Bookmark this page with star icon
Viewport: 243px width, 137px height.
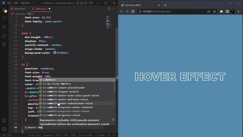[214, 11]
